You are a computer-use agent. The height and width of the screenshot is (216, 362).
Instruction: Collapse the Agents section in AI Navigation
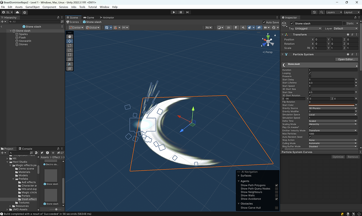(x=239, y=181)
